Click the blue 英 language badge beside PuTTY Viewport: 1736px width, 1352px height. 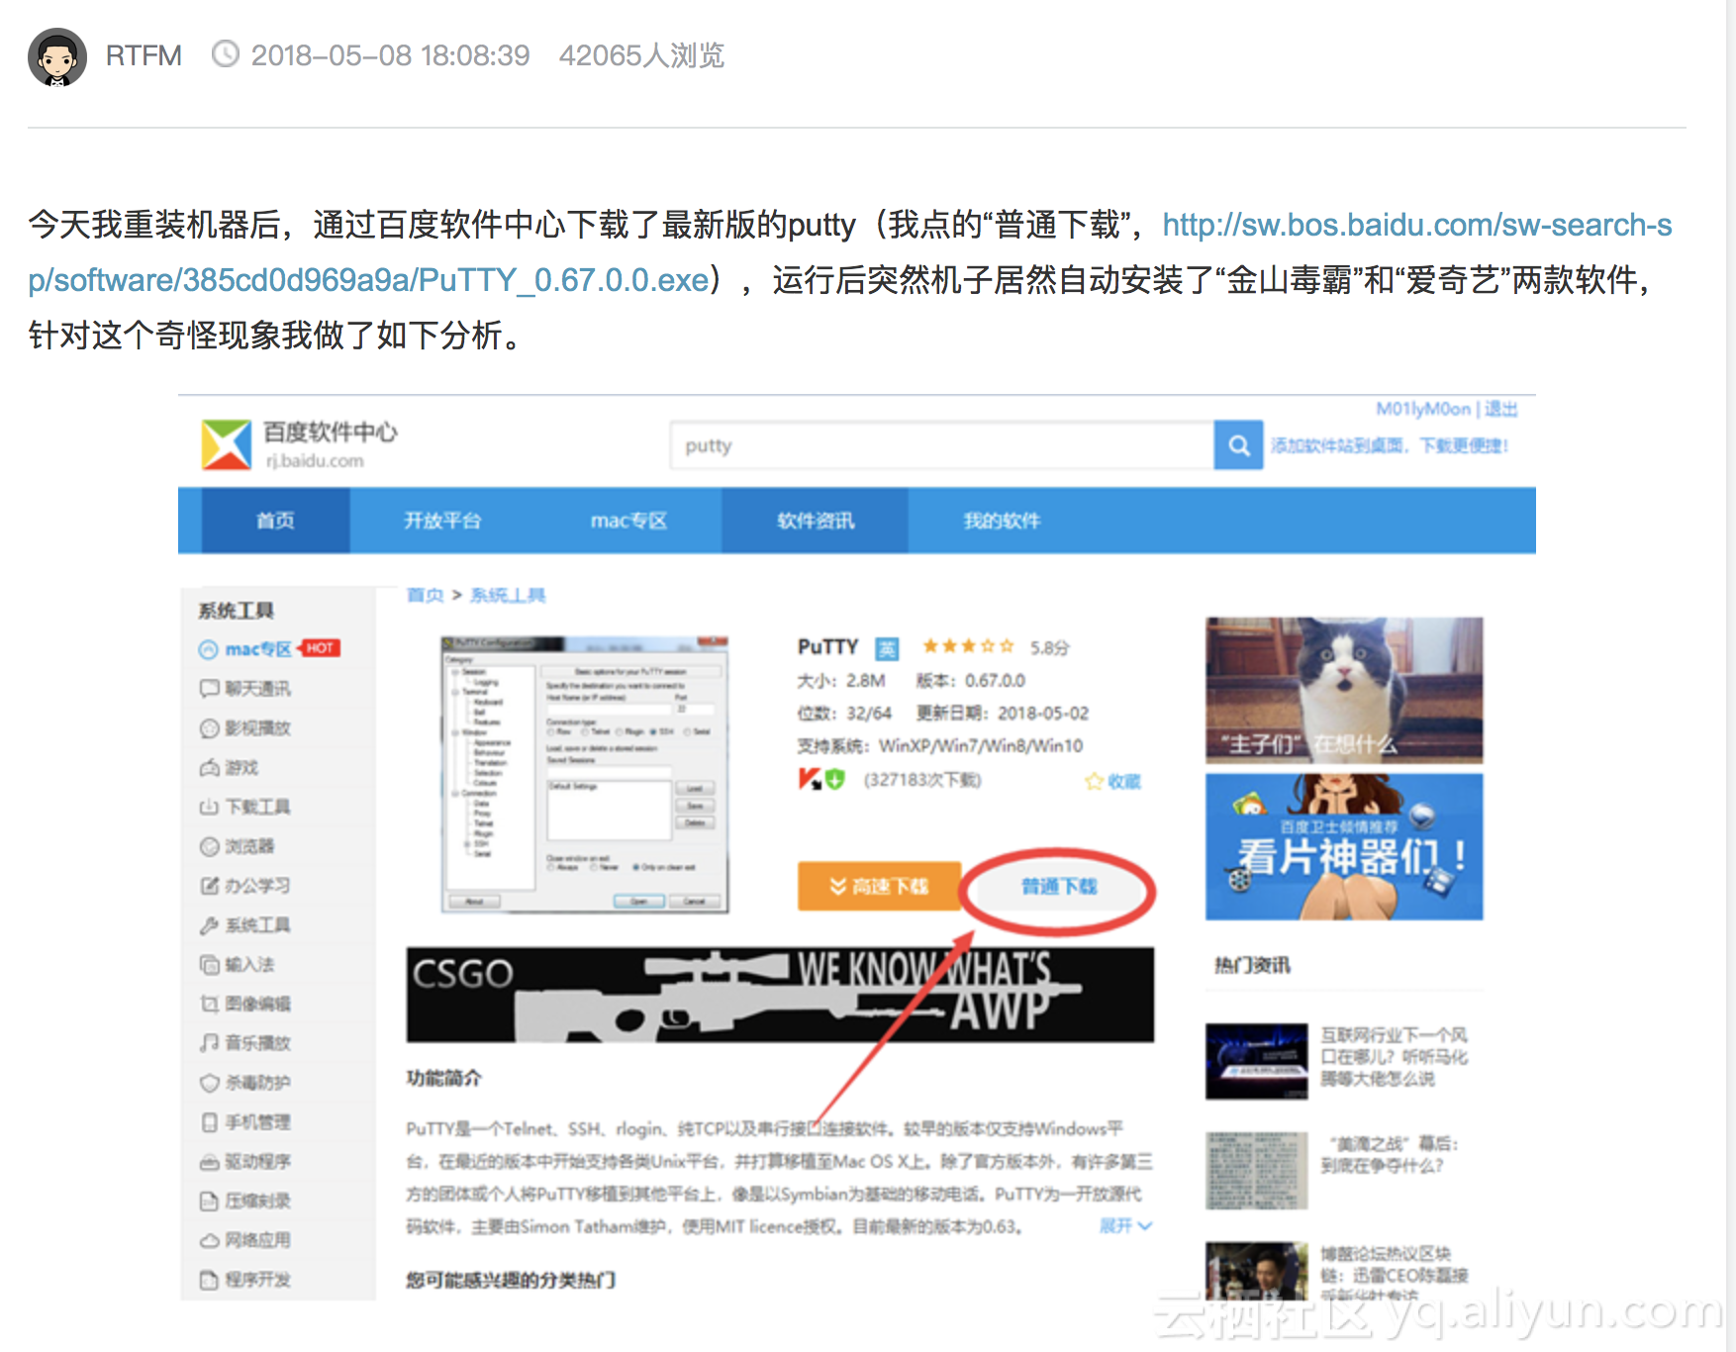point(887,648)
